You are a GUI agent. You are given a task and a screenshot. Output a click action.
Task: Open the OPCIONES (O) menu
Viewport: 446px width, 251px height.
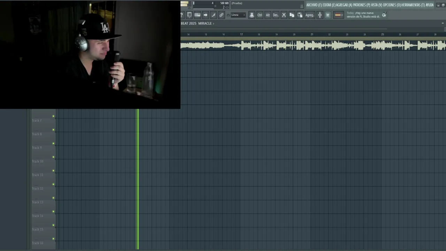click(x=392, y=5)
